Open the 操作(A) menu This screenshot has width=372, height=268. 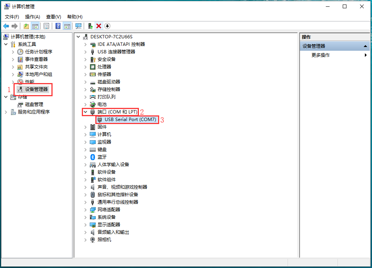32,17
